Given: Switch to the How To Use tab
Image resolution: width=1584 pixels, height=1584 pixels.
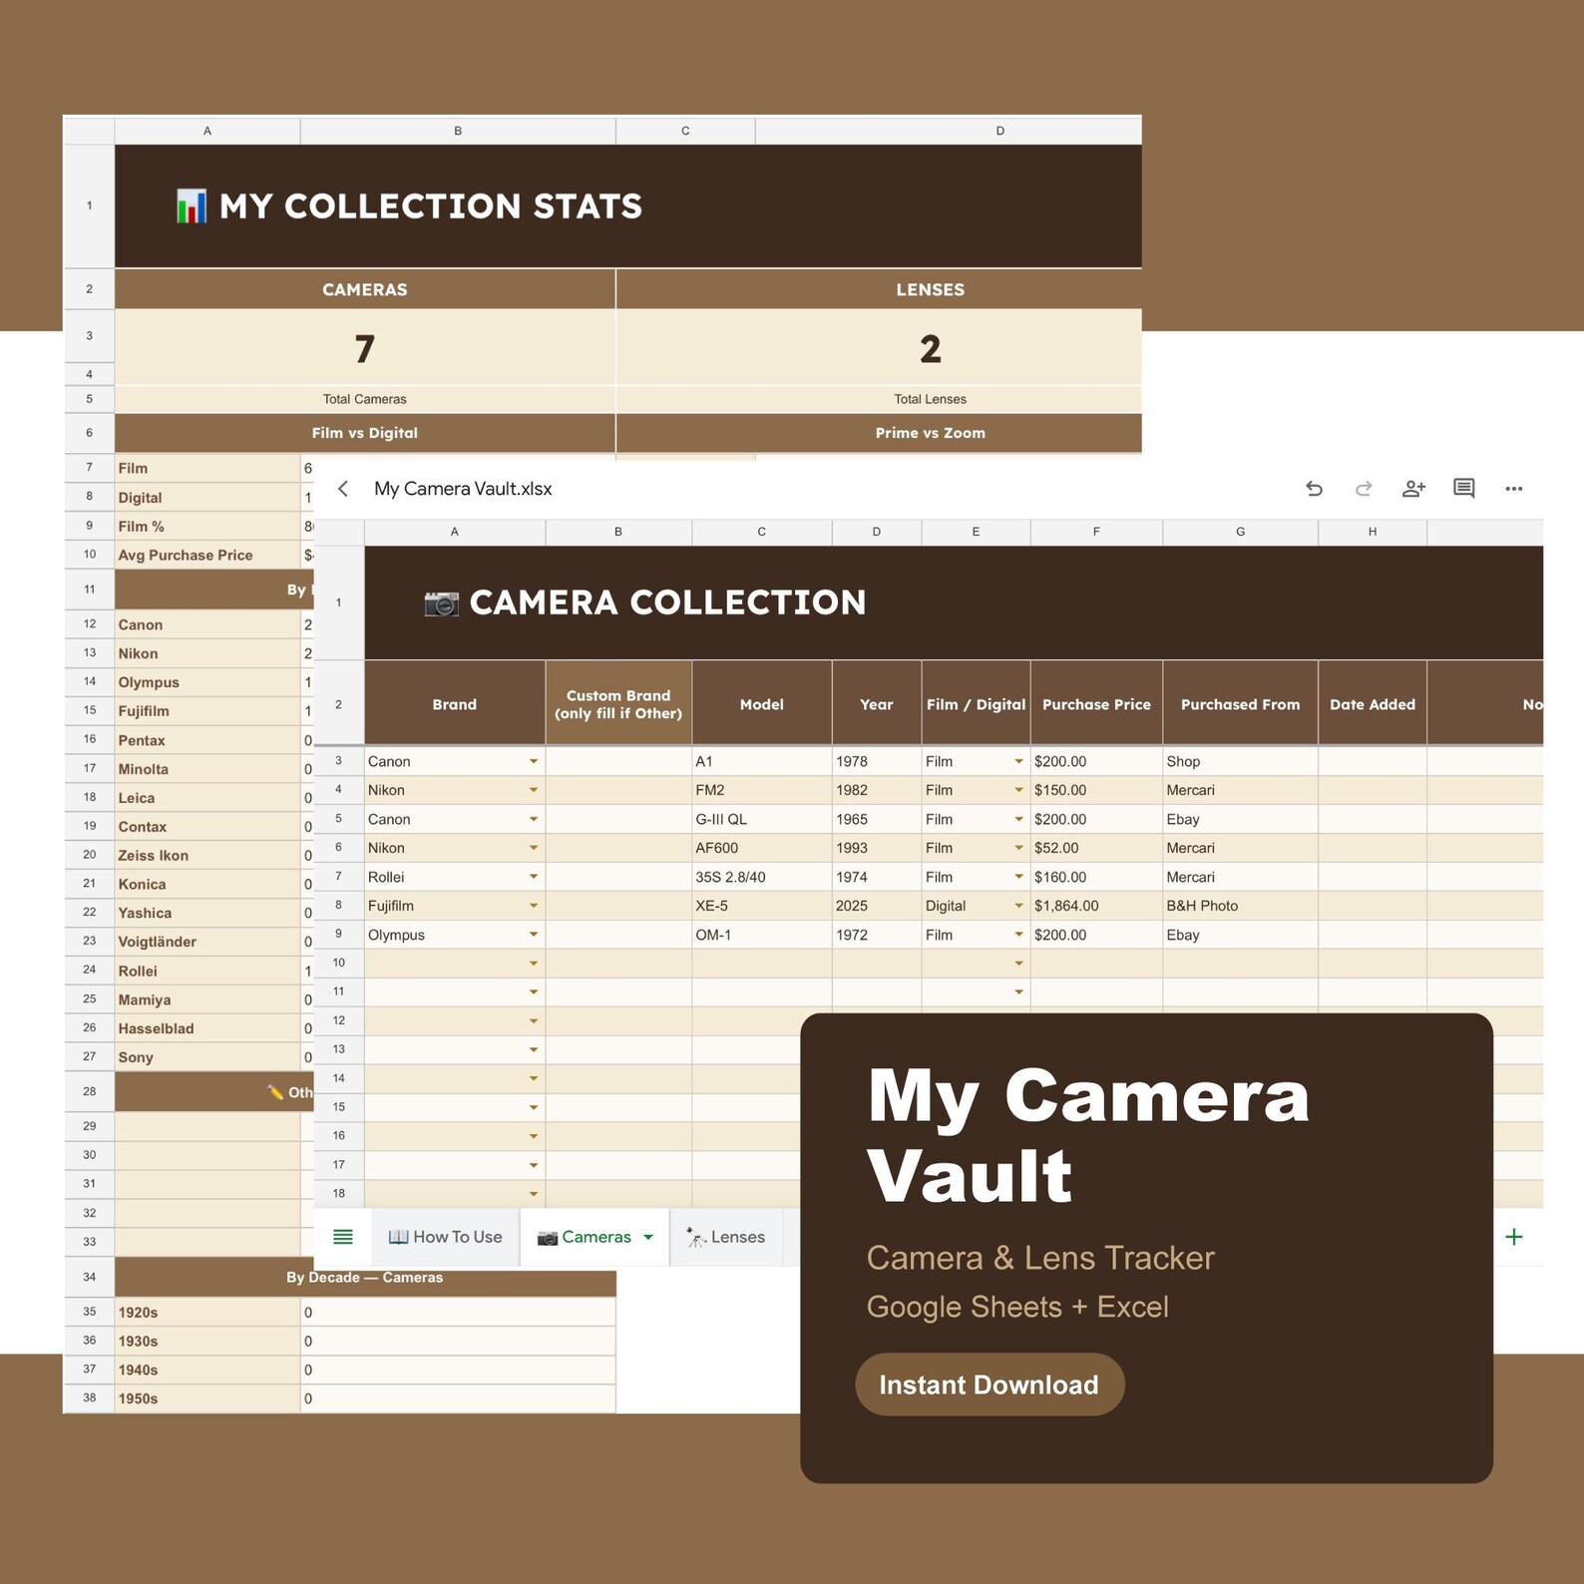Looking at the screenshot, I should 445,1237.
